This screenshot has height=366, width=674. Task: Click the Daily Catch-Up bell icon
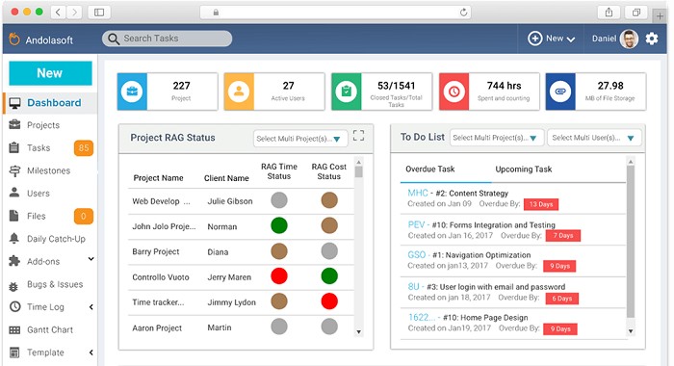point(14,238)
